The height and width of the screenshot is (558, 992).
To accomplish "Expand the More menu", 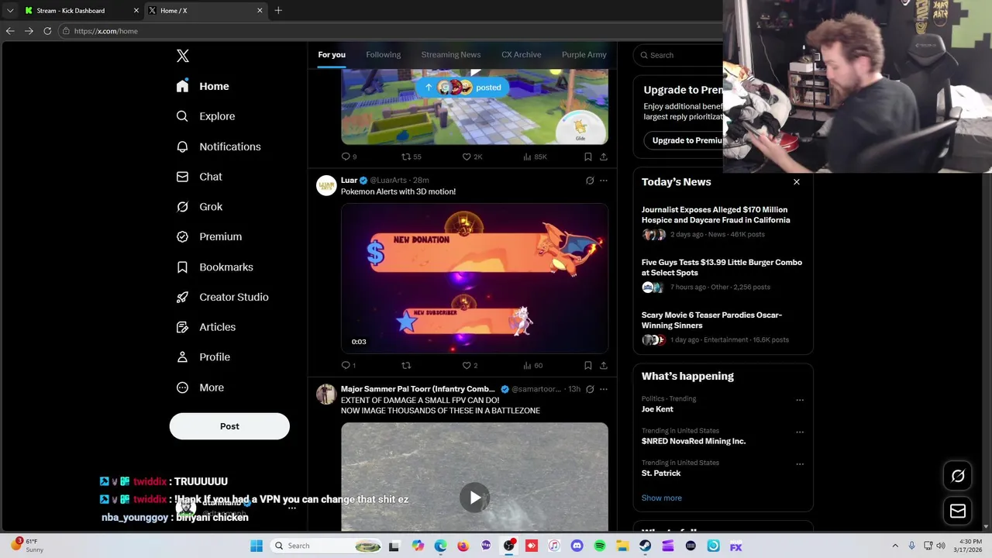I will pos(200,387).
